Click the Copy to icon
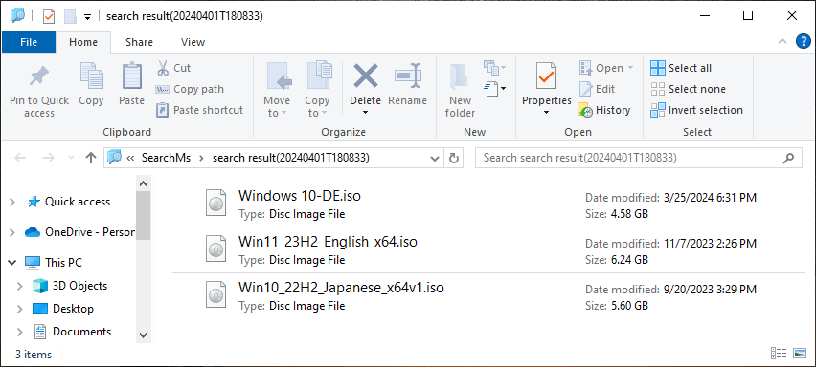 click(x=320, y=76)
